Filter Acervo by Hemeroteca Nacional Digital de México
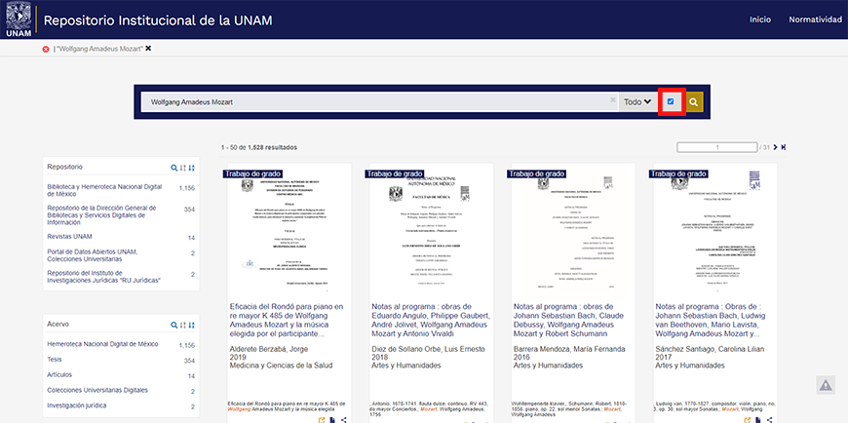848x423 pixels. 102,343
